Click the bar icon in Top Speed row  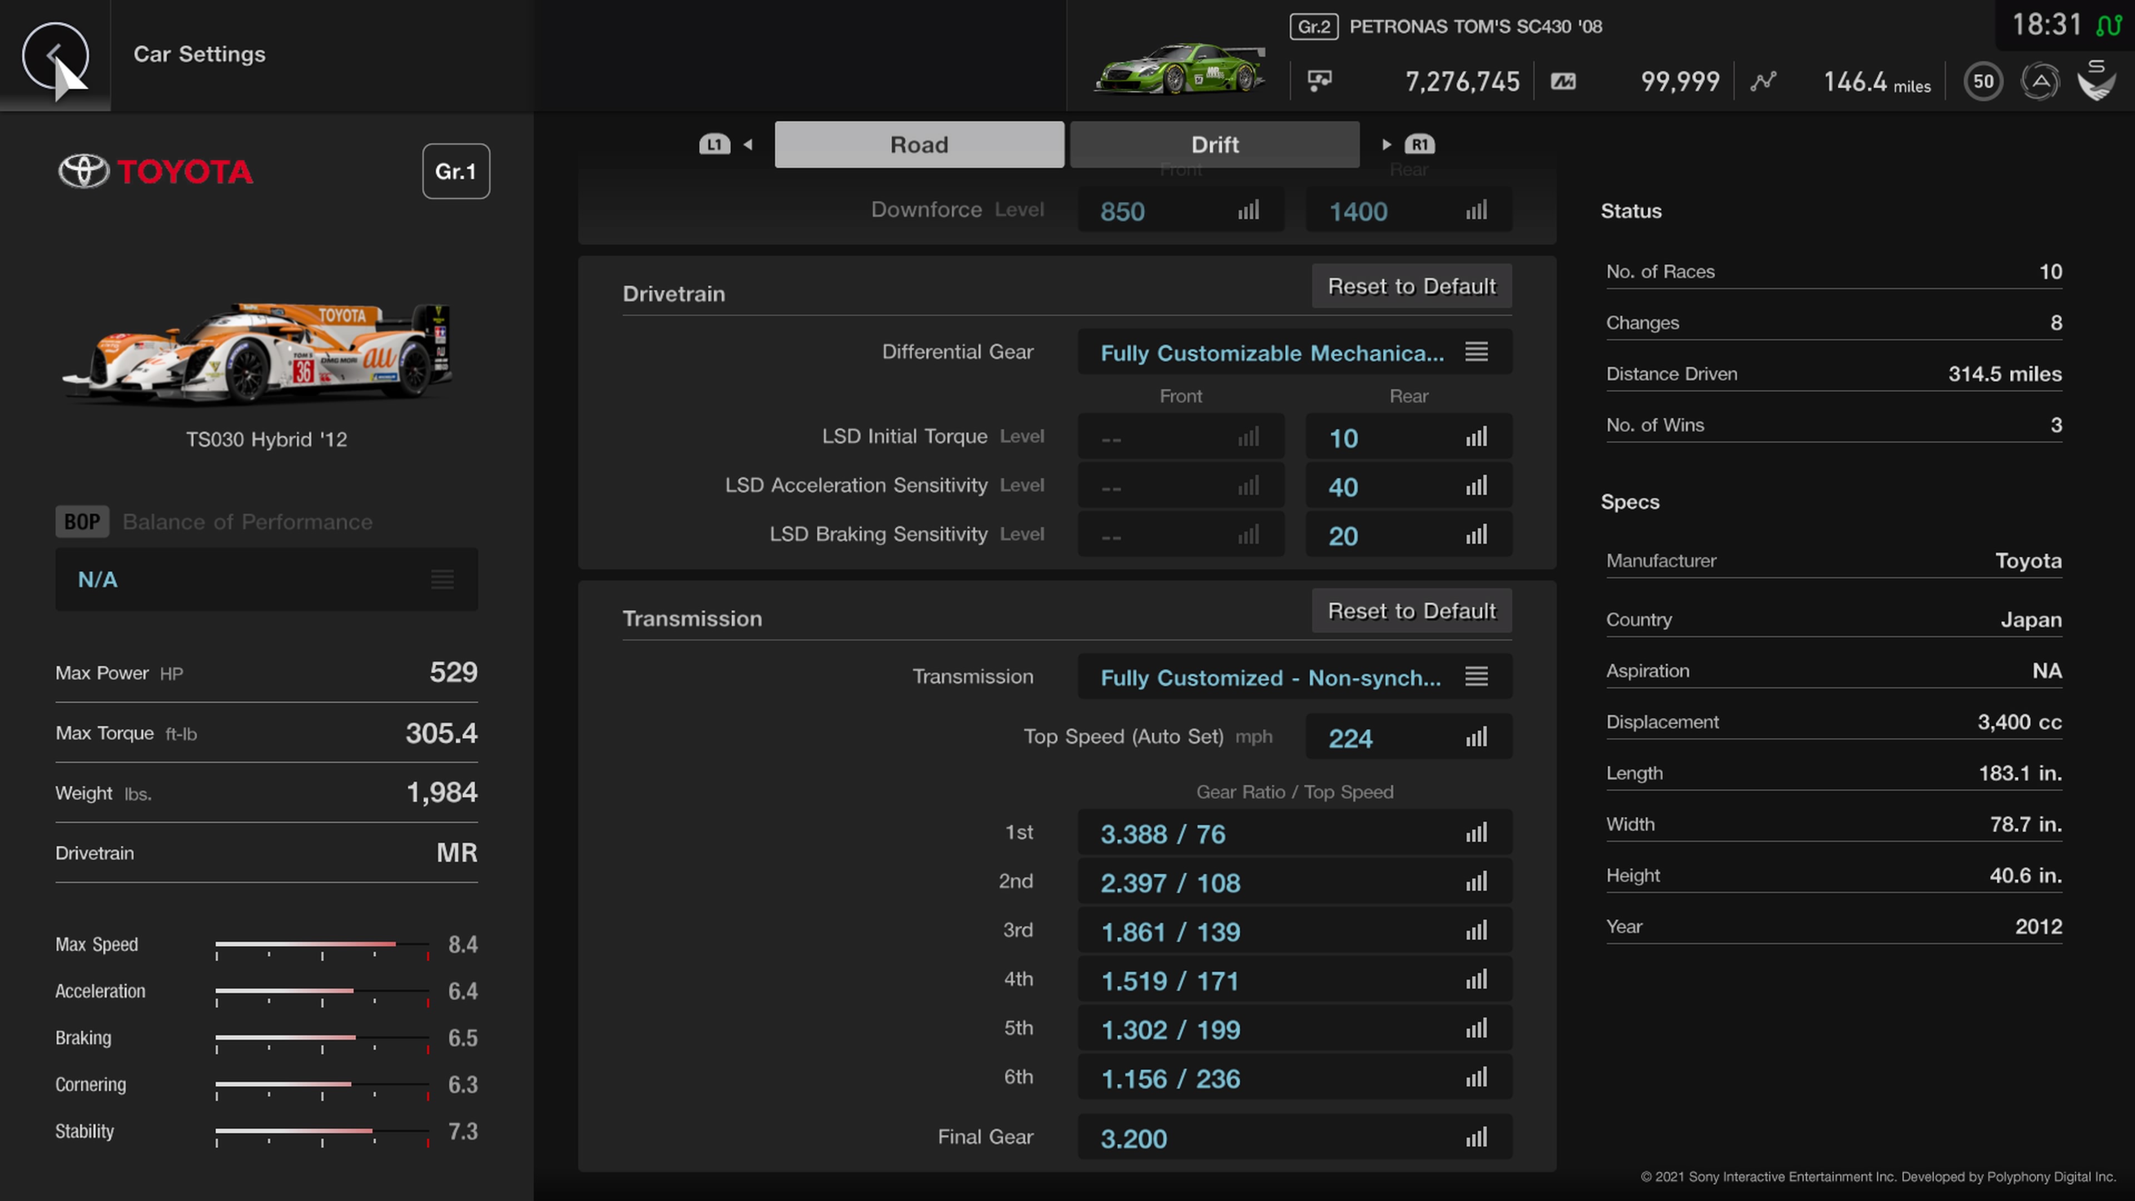point(1476,736)
